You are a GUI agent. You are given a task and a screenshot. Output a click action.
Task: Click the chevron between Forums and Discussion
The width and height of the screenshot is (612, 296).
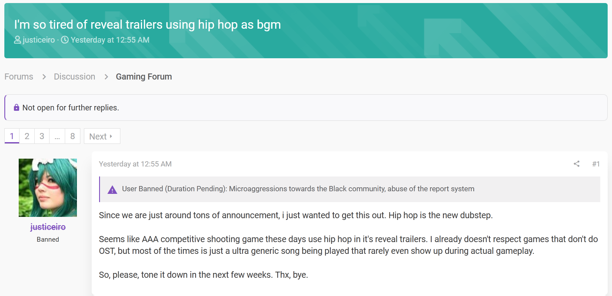(44, 76)
